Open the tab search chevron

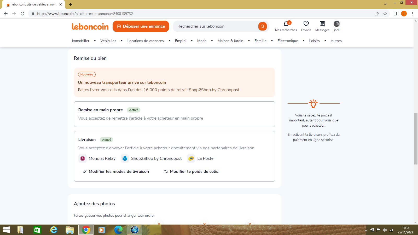point(385,4)
